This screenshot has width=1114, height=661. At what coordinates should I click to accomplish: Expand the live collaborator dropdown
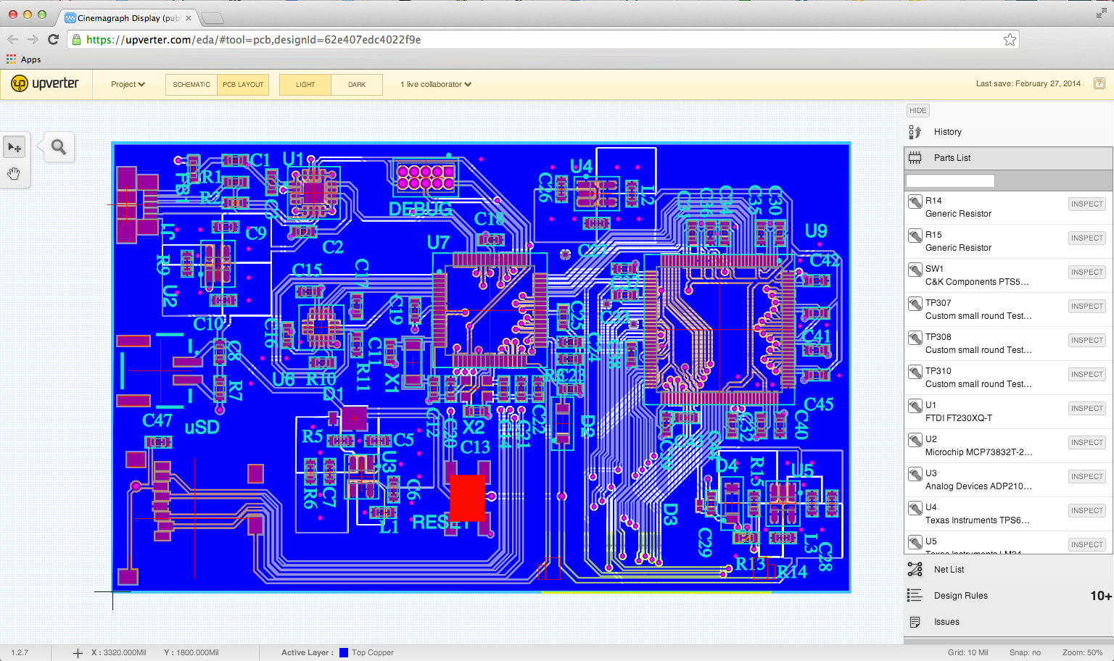435,85
